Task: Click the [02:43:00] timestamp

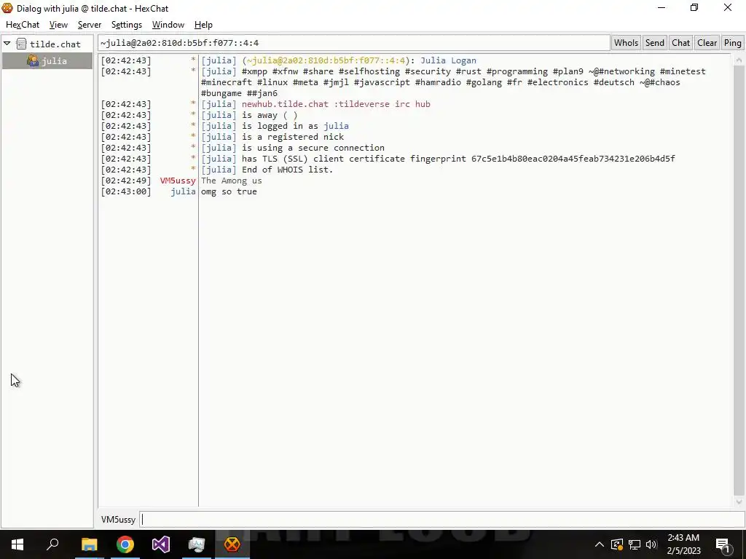Action: pos(125,191)
